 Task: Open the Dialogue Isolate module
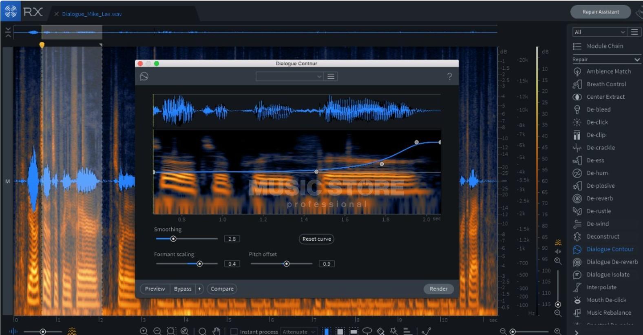pos(601,275)
